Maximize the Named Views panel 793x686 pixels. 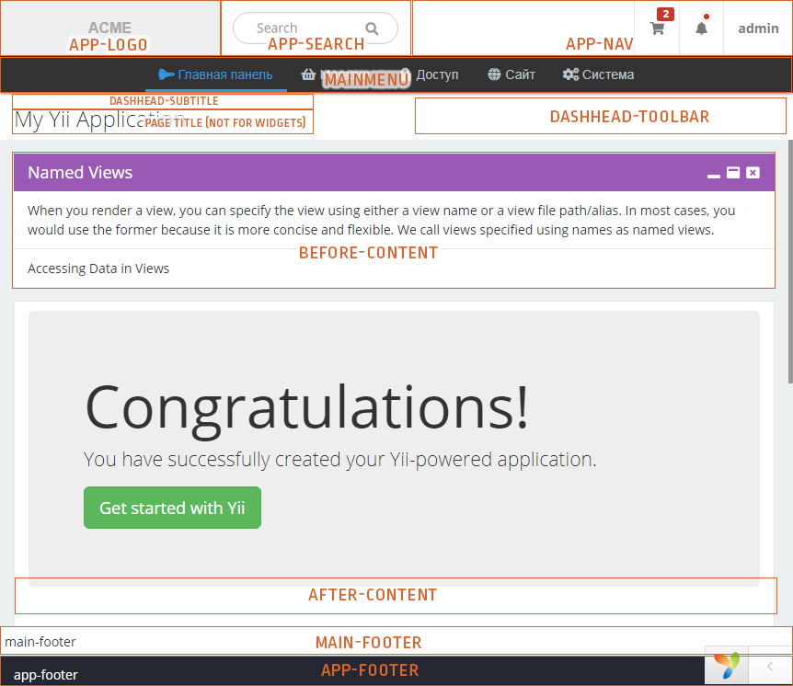tap(733, 173)
